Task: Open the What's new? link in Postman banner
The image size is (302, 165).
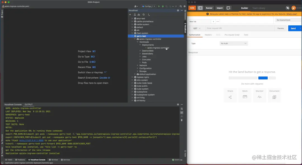Action: [292, 14]
